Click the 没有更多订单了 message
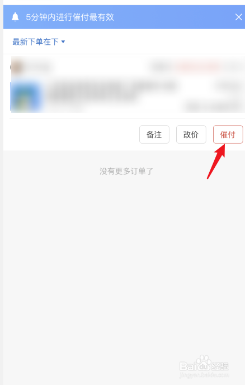This screenshot has width=245, height=385. [126, 171]
